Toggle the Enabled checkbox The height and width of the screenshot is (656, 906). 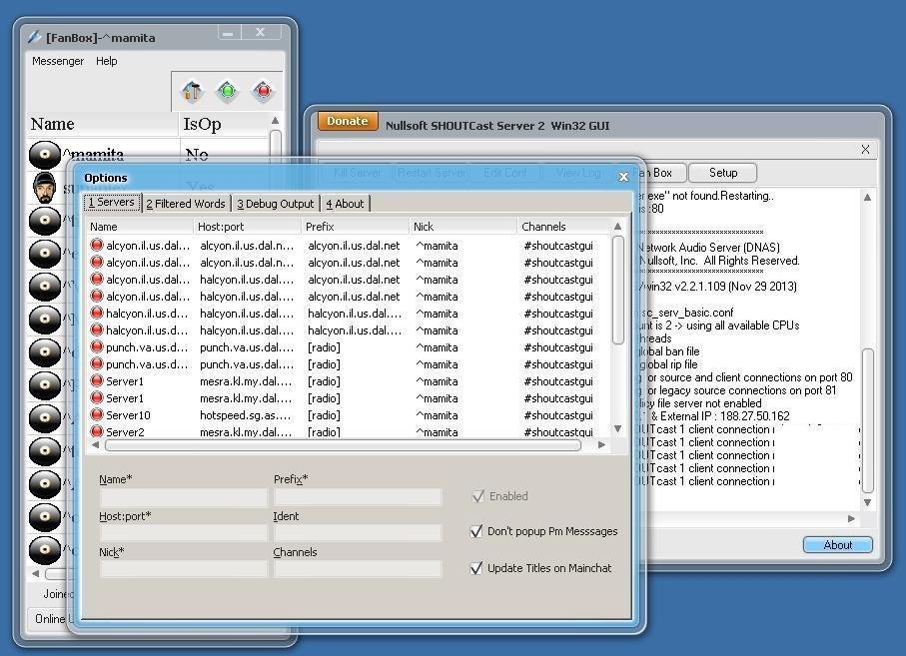(476, 496)
